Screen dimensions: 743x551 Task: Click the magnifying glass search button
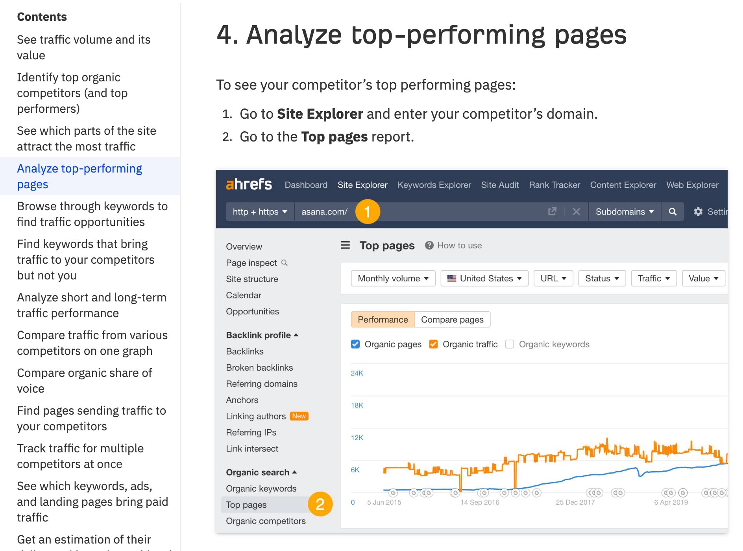673,212
